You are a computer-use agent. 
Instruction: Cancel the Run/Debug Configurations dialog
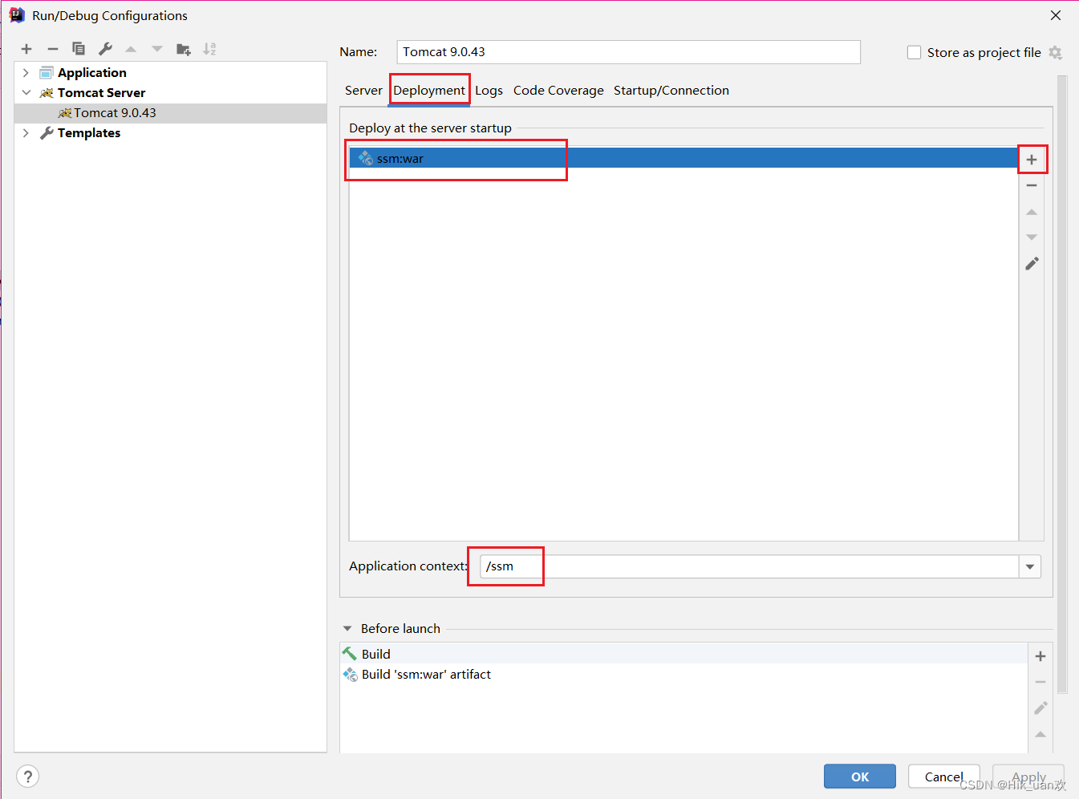pyautogui.click(x=943, y=777)
